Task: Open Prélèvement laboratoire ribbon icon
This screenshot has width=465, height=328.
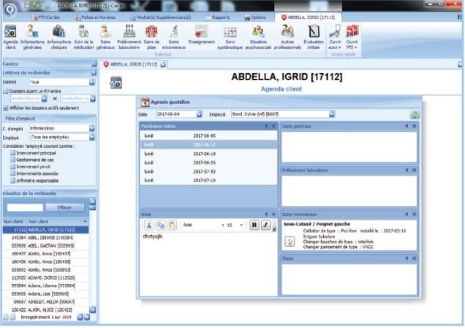Action: coord(129,37)
